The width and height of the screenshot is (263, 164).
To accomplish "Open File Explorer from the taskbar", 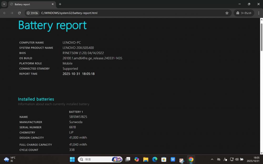I will (146, 159).
